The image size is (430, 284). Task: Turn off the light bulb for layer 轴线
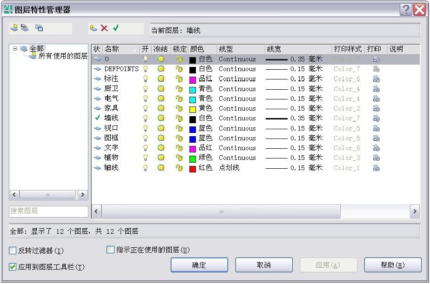(x=145, y=168)
